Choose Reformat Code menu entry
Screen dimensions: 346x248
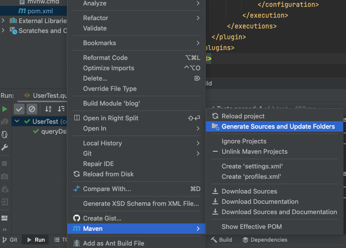[136, 58]
